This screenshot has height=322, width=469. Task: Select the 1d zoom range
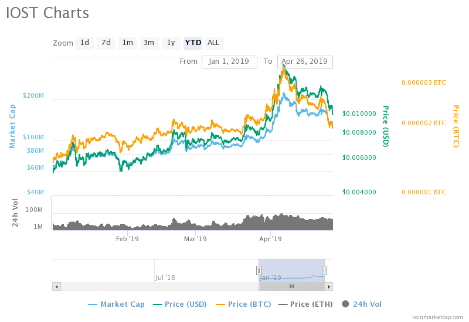[85, 43]
